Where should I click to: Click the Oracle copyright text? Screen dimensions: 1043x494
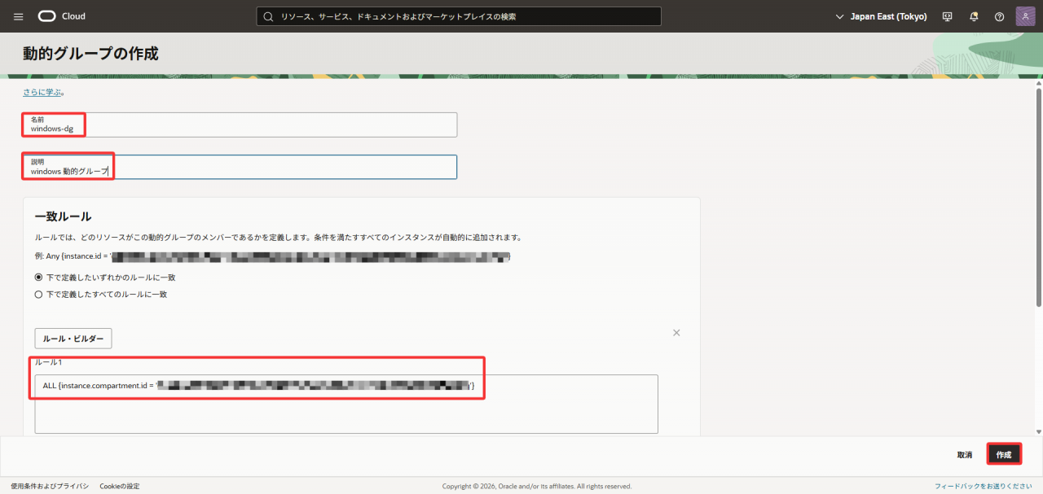(536, 486)
